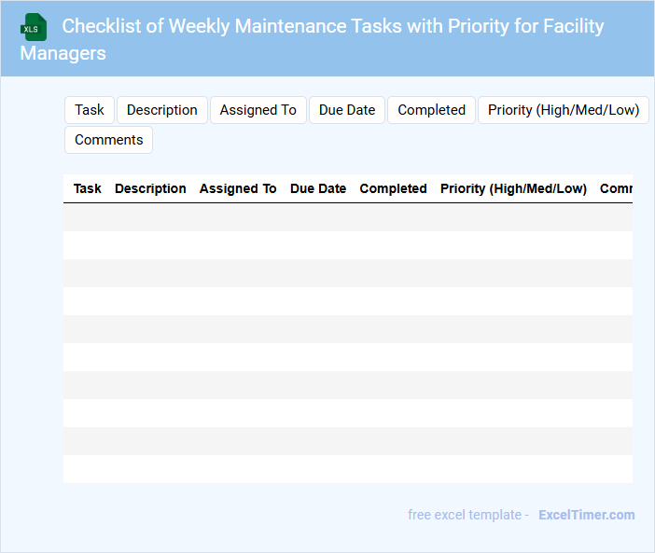The image size is (655, 553).
Task: Click the green XLS file icon
Action: tap(33, 27)
